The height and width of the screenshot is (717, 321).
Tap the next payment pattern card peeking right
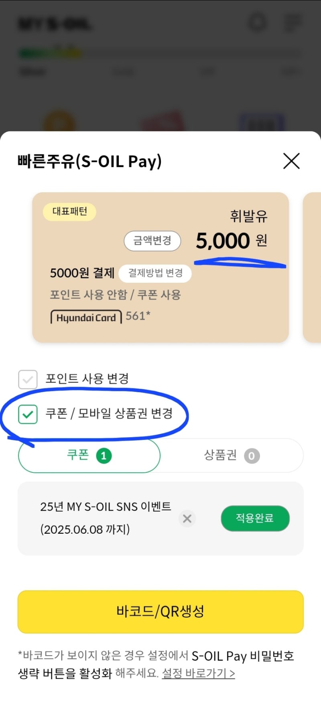point(313,267)
